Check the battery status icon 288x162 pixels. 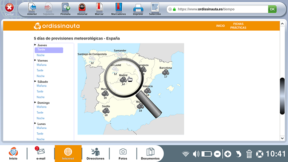[207, 154]
